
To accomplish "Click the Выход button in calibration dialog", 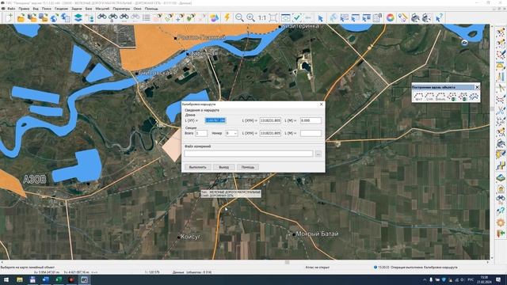I will pyautogui.click(x=223, y=167).
